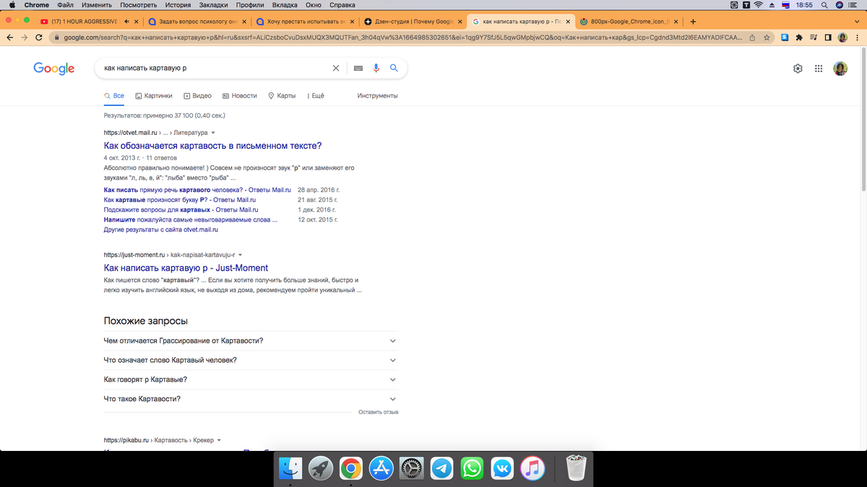Switch to the Карты search tab
The image size is (867, 487).
(282, 95)
